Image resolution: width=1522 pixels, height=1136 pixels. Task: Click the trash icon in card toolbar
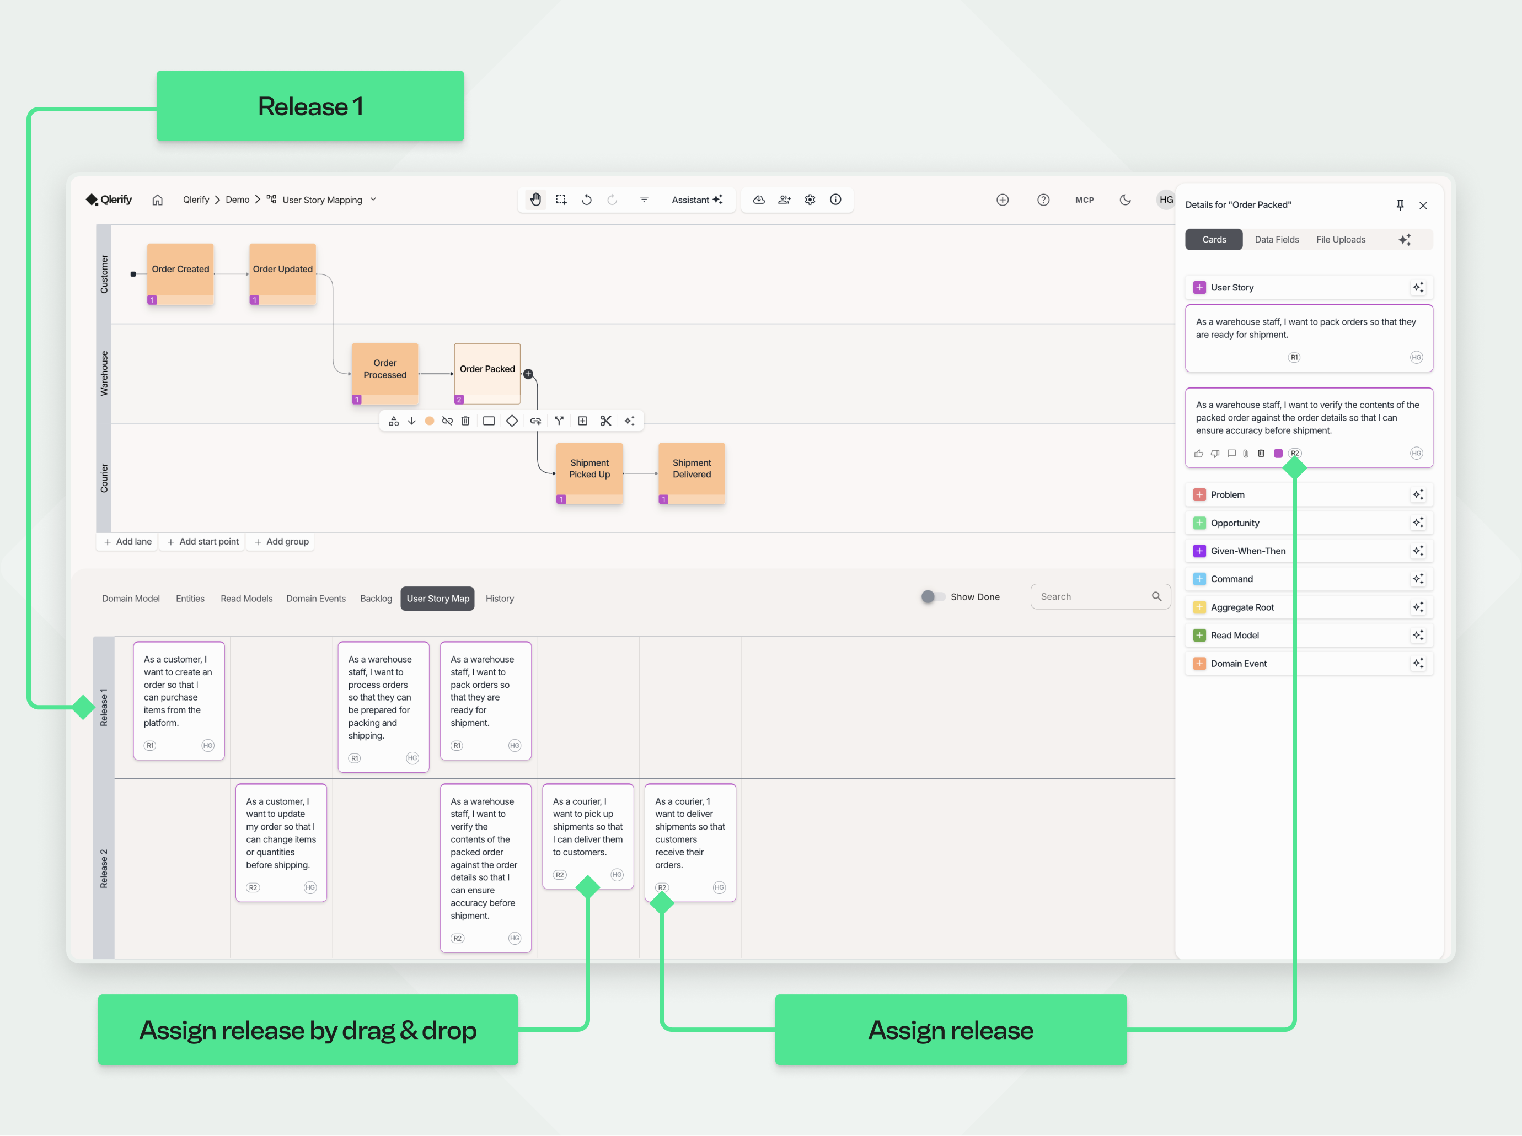[x=465, y=421]
